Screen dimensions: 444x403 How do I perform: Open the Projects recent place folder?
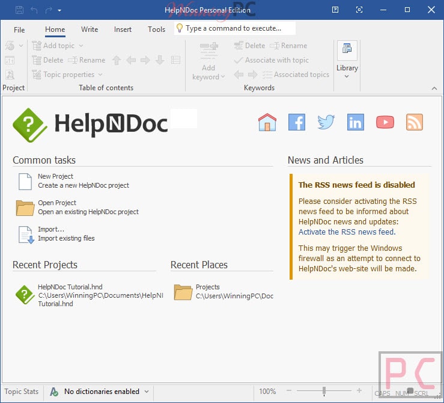pyautogui.click(x=223, y=292)
